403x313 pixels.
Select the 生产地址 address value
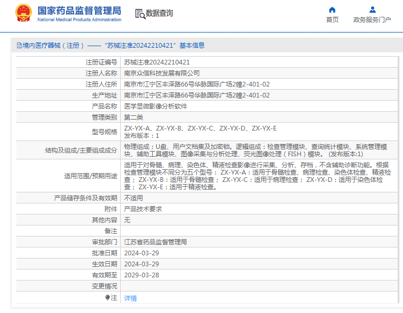click(x=197, y=95)
